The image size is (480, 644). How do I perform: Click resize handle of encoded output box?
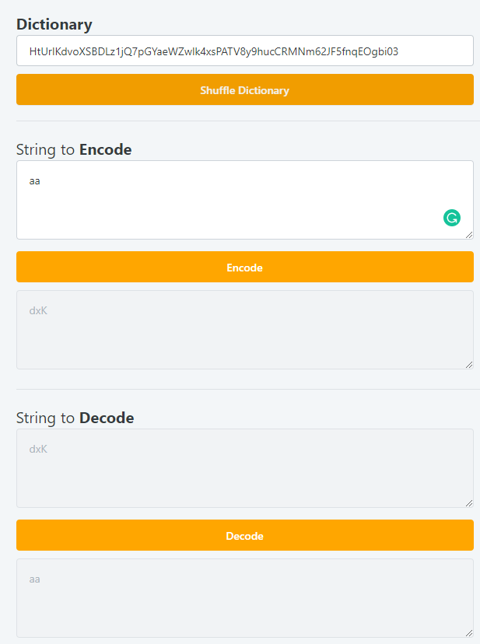click(x=469, y=365)
